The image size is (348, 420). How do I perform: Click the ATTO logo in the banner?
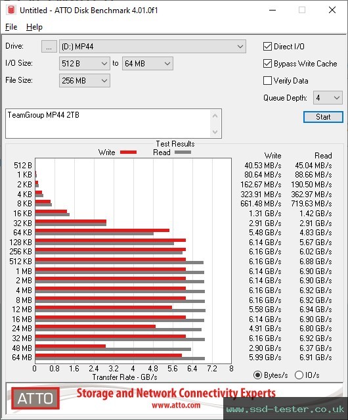pos(35,398)
